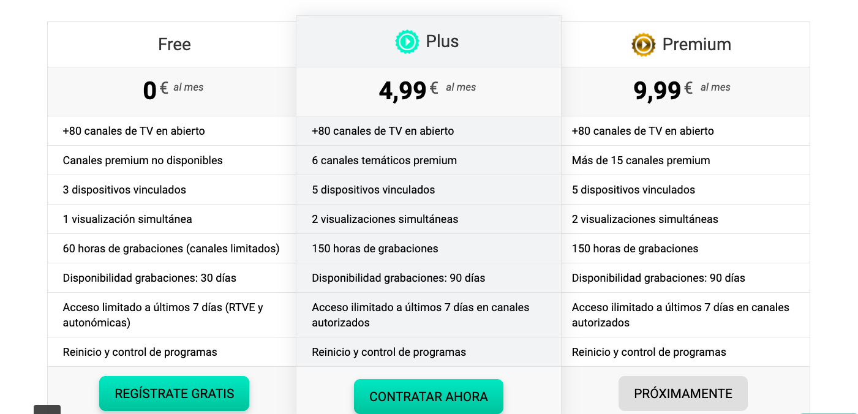The height and width of the screenshot is (414, 858).
Task: Click "6 canales temáticos premium" feature
Action: (384, 160)
